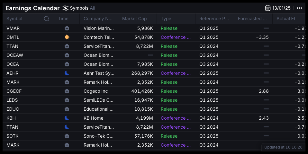Click the 57,176K market cap value
The width and height of the screenshot is (308, 154).
pos(144,136)
